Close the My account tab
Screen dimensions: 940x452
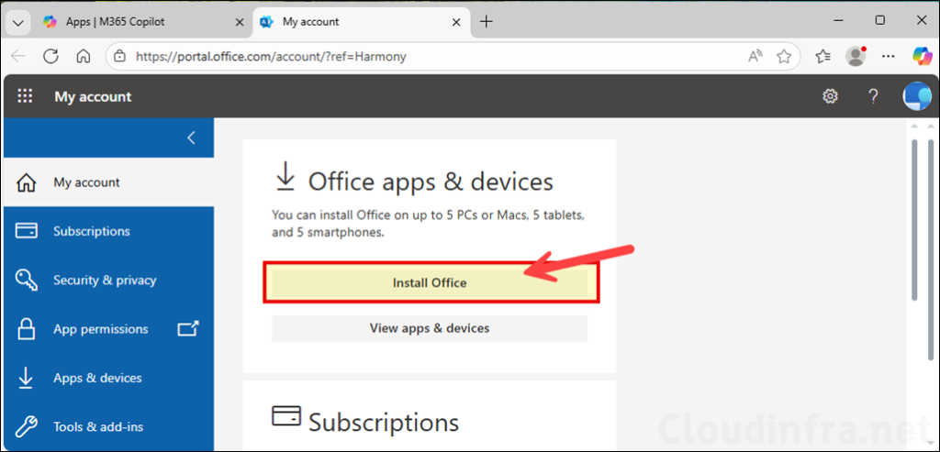coord(455,22)
